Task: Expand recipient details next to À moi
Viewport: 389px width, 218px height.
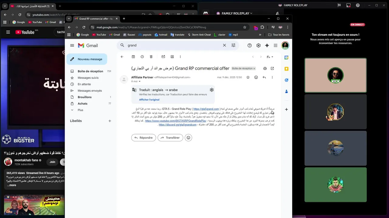Action: [x=139, y=81]
